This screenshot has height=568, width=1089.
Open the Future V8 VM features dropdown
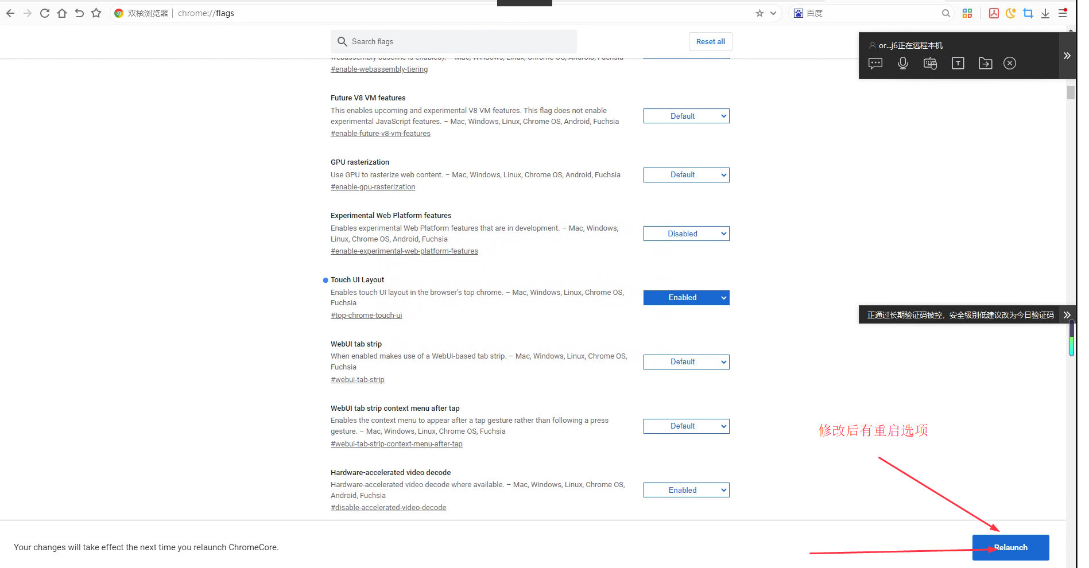pos(687,116)
